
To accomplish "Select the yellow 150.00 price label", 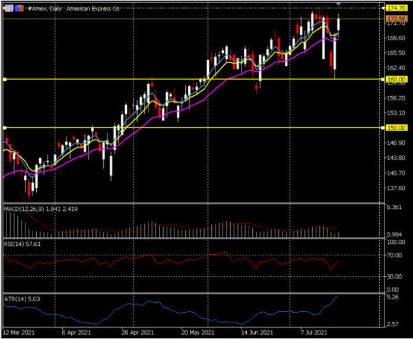I will click(396, 128).
